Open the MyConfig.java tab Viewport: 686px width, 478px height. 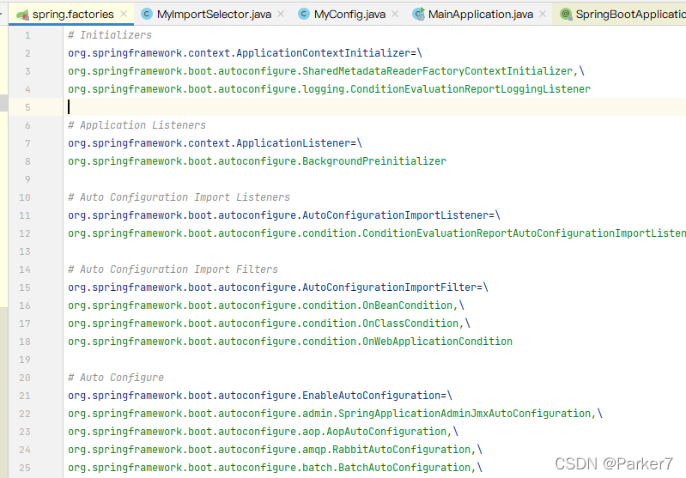[x=349, y=15]
